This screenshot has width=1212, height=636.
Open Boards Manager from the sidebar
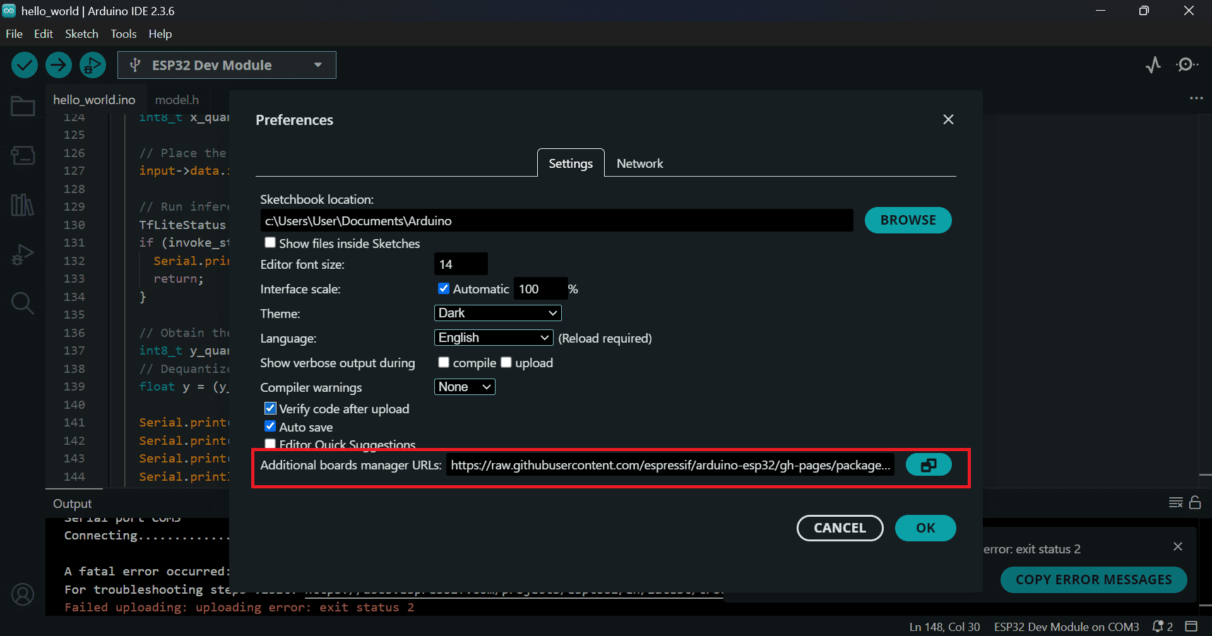[x=23, y=155]
